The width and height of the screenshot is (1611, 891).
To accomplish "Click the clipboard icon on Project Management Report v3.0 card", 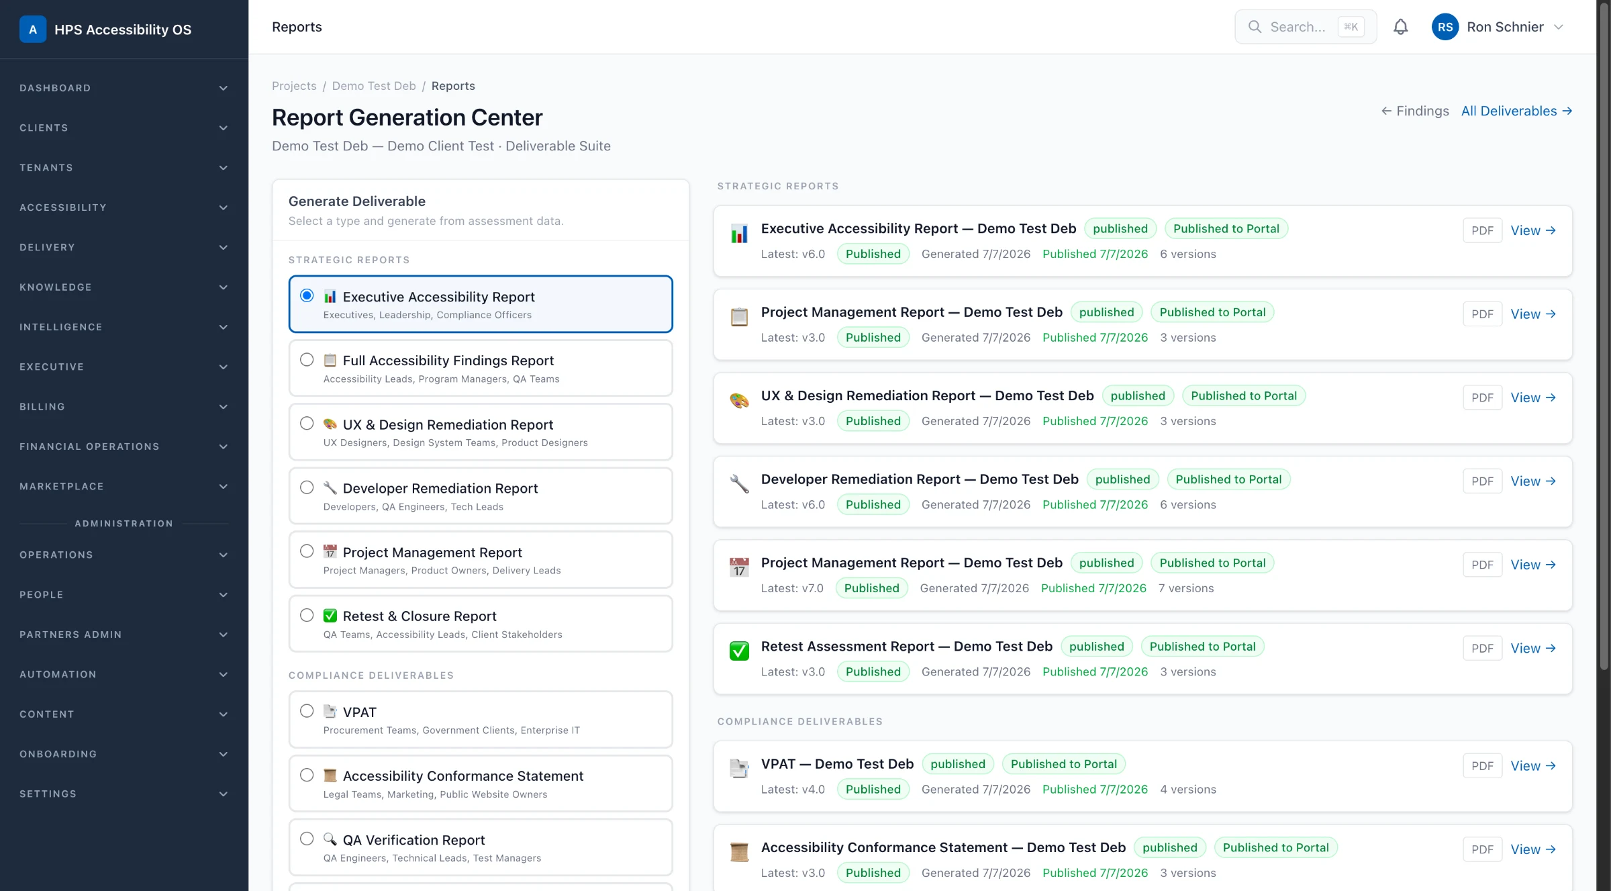I will pos(739,316).
